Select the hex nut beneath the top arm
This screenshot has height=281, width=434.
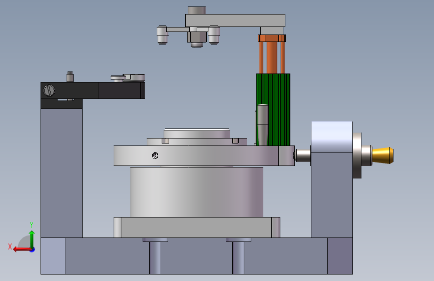click(197, 37)
